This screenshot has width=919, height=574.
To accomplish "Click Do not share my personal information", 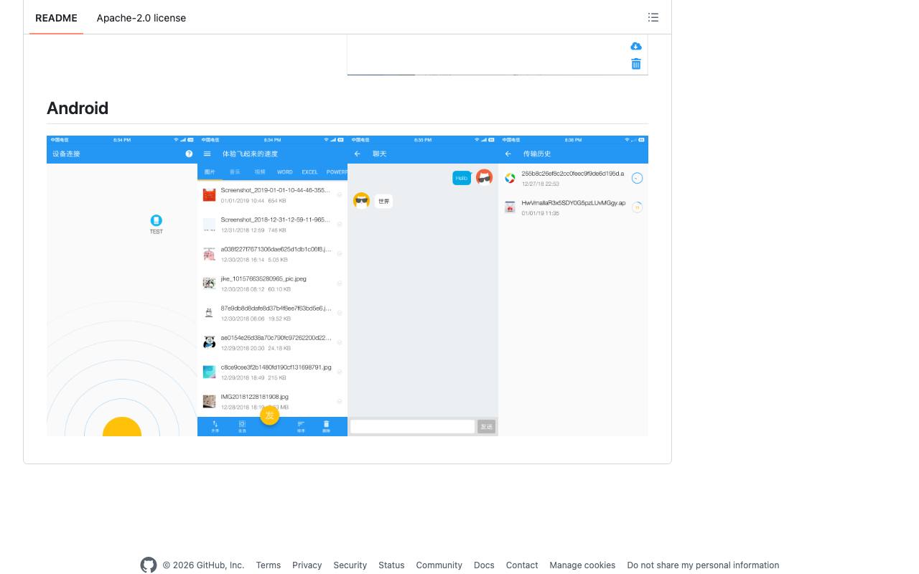I will pos(703,565).
